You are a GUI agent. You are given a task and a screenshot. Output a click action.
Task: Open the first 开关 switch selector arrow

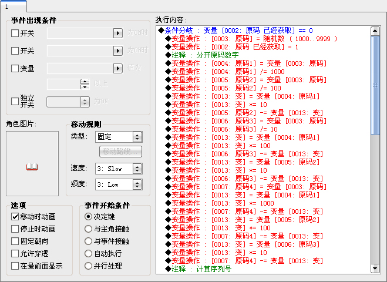point(118,33)
